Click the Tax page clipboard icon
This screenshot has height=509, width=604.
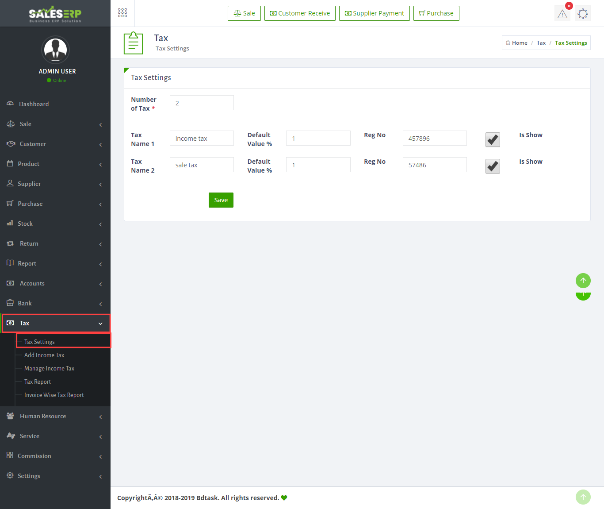(133, 43)
